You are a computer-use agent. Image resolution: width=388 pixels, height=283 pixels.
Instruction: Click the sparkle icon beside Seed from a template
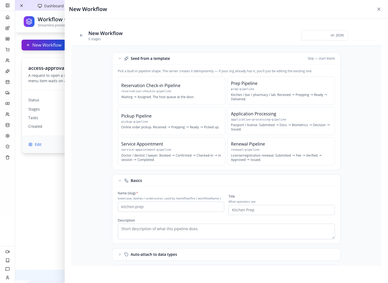click(126, 58)
